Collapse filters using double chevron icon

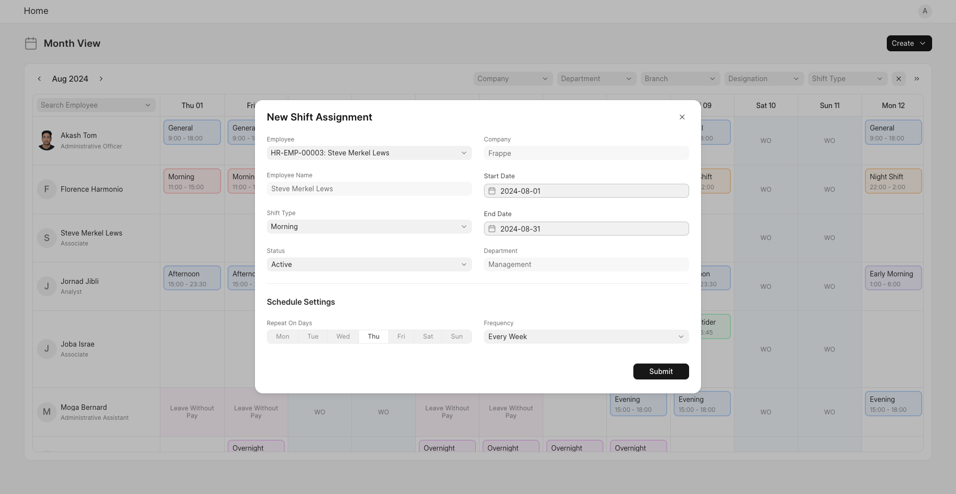pos(917,79)
